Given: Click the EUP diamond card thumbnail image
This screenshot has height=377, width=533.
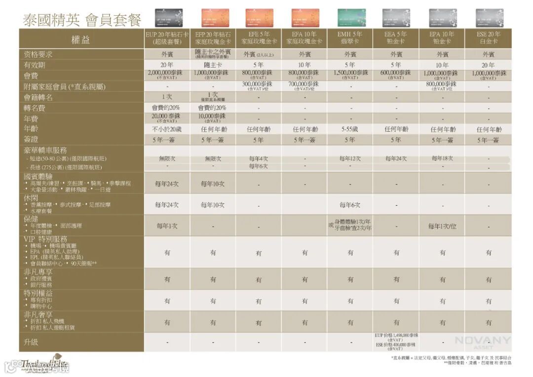Looking at the screenshot, I should 169,18.
